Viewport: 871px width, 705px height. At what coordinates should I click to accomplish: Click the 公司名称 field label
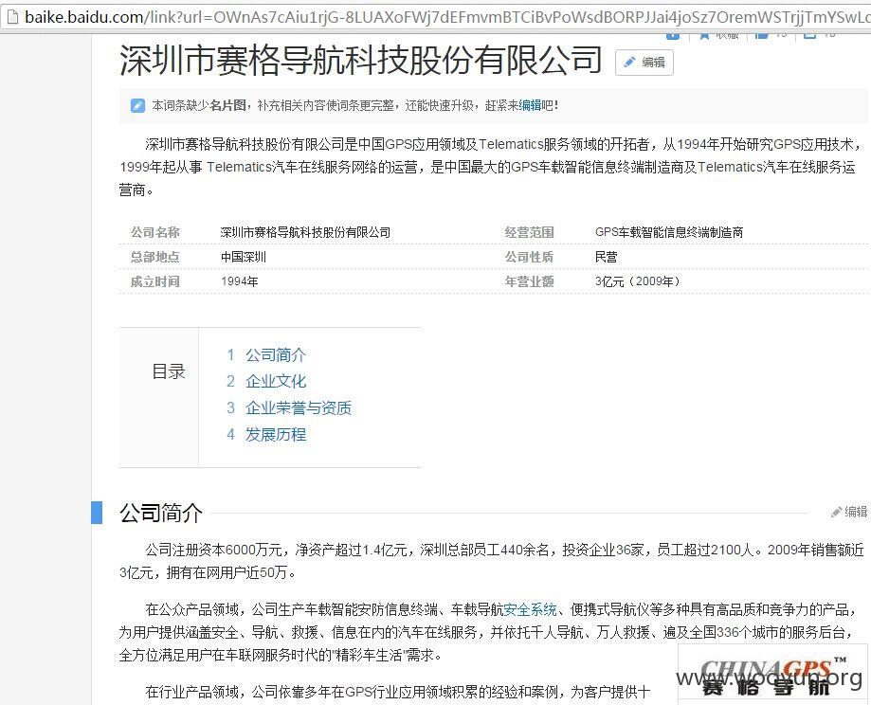click(x=155, y=232)
